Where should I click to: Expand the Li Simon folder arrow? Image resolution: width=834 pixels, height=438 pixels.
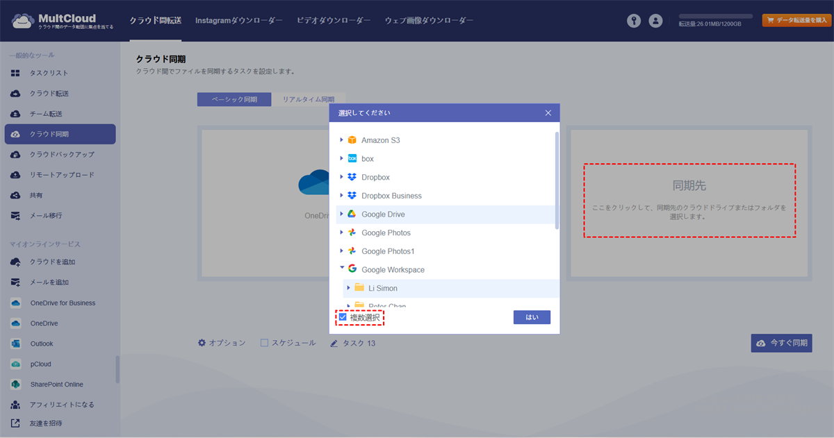pos(348,287)
